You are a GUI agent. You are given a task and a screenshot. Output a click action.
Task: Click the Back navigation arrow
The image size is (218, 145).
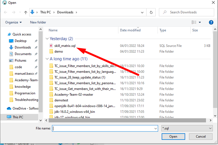coord(6,13)
